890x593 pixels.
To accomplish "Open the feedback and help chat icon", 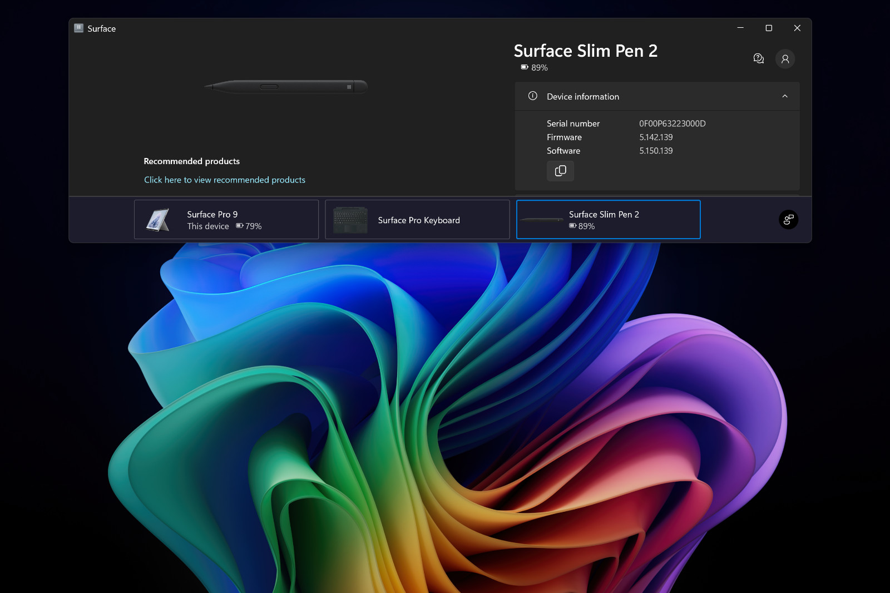I will click(x=758, y=58).
